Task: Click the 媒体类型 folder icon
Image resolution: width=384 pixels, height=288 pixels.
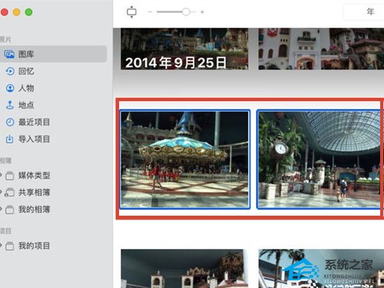Action: point(10,175)
